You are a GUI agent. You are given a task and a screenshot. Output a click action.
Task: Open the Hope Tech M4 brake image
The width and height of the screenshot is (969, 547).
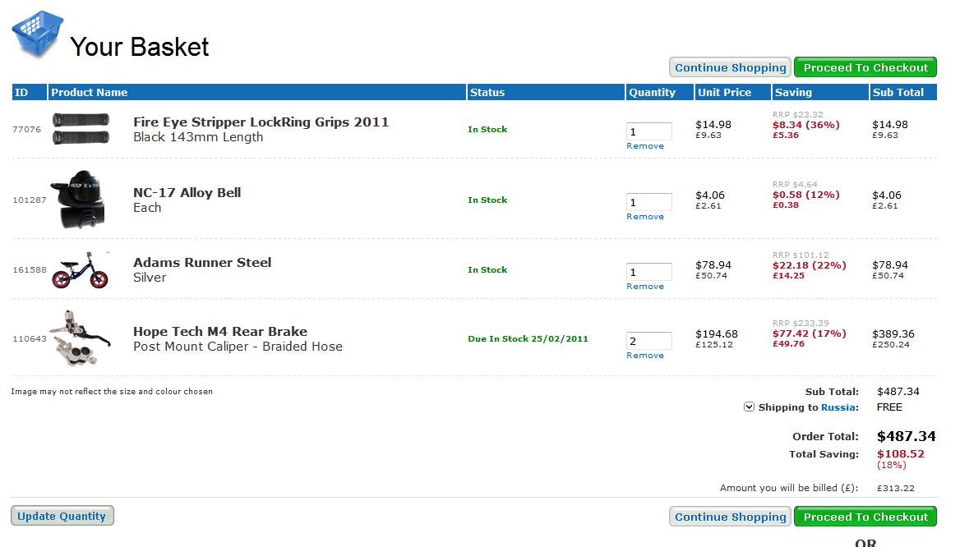[x=81, y=338]
